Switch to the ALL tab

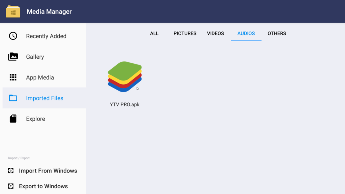point(154,33)
